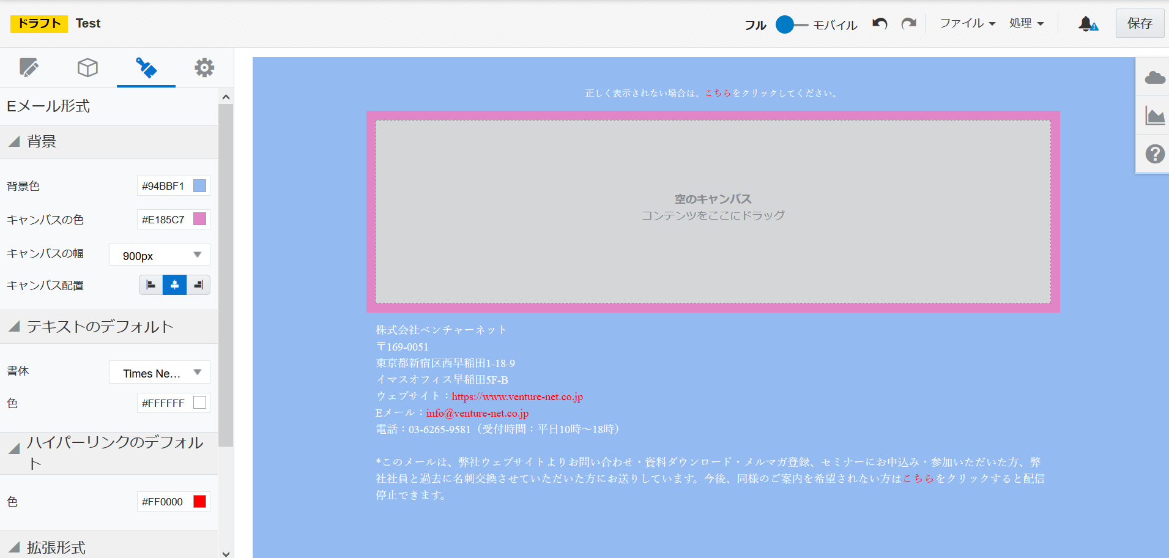Click the ドラフト status badge
This screenshot has width=1169, height=558.
coord(39,23)
